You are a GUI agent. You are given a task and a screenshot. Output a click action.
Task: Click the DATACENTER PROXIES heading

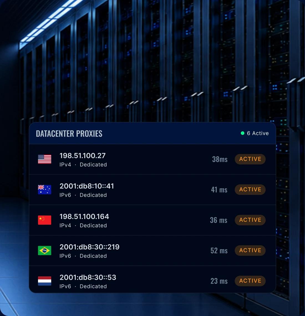click(x=69, y=134)
